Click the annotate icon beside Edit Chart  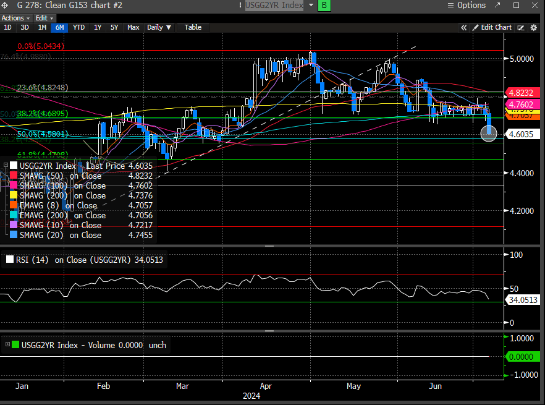coord(521,27)
